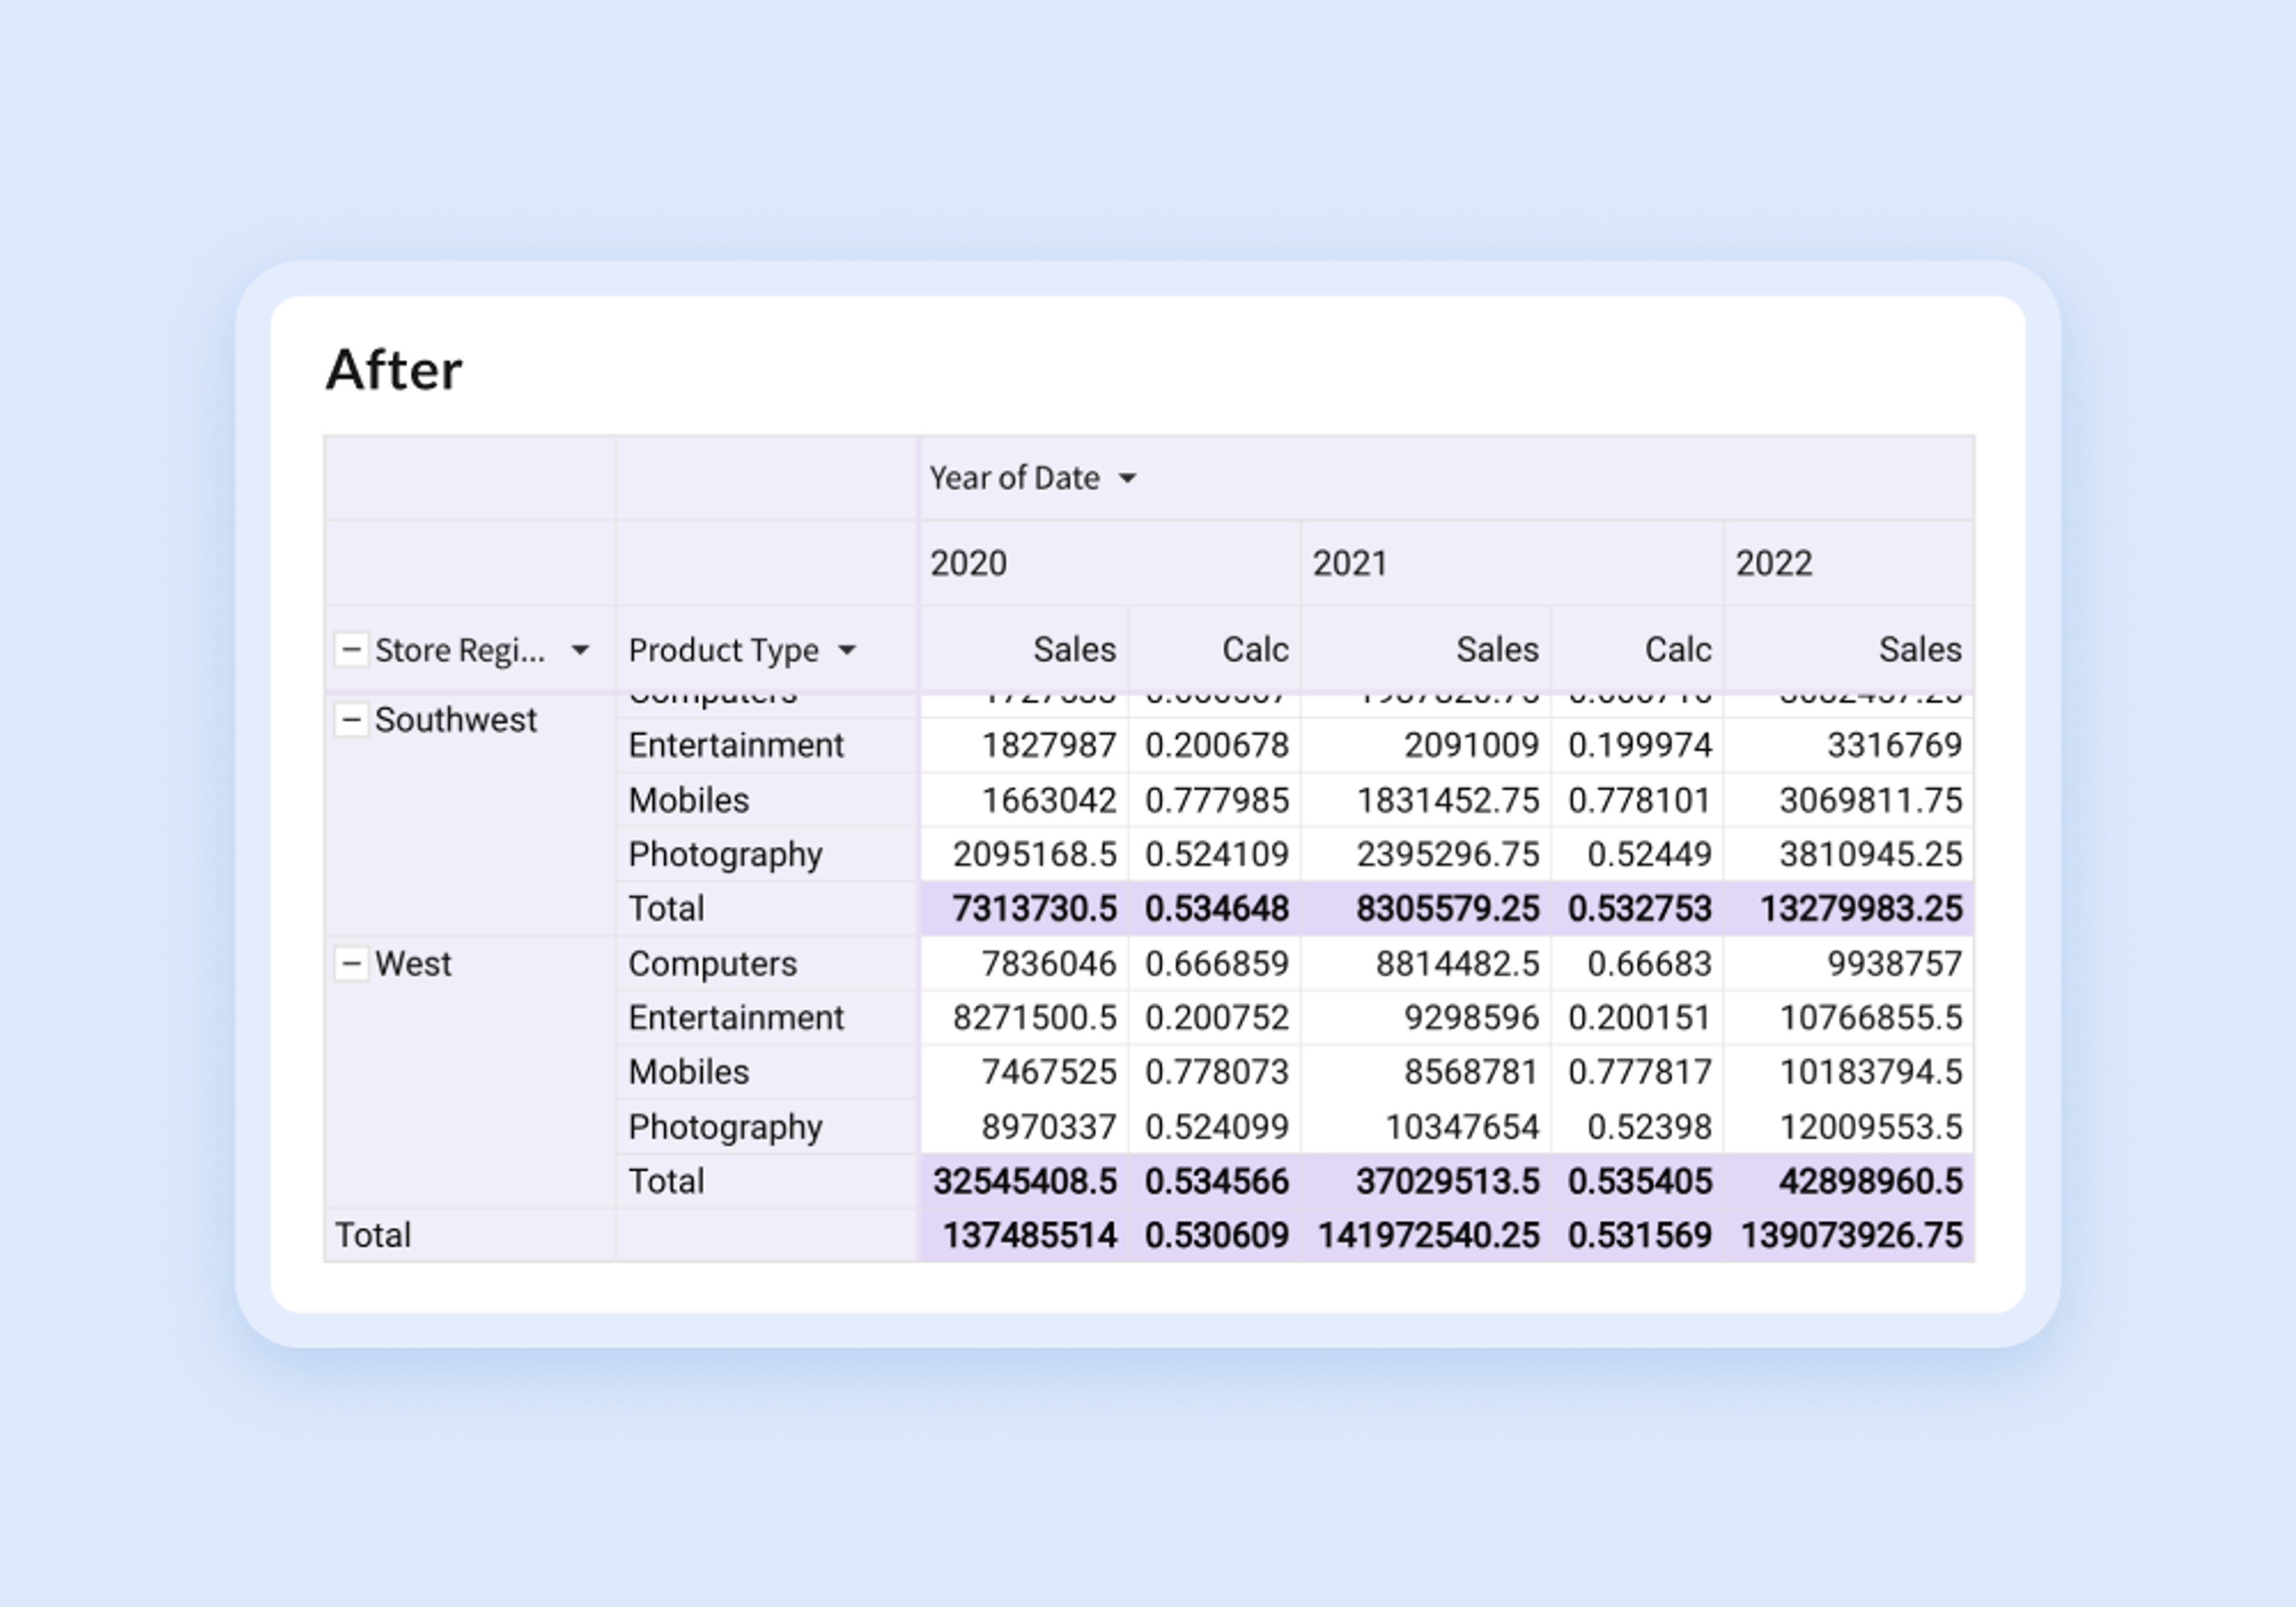Image resolution: width=2296 pixels, height=1607 pixels.
Task: Click cell value 8271500.5
Action: pos(1034,1018)
